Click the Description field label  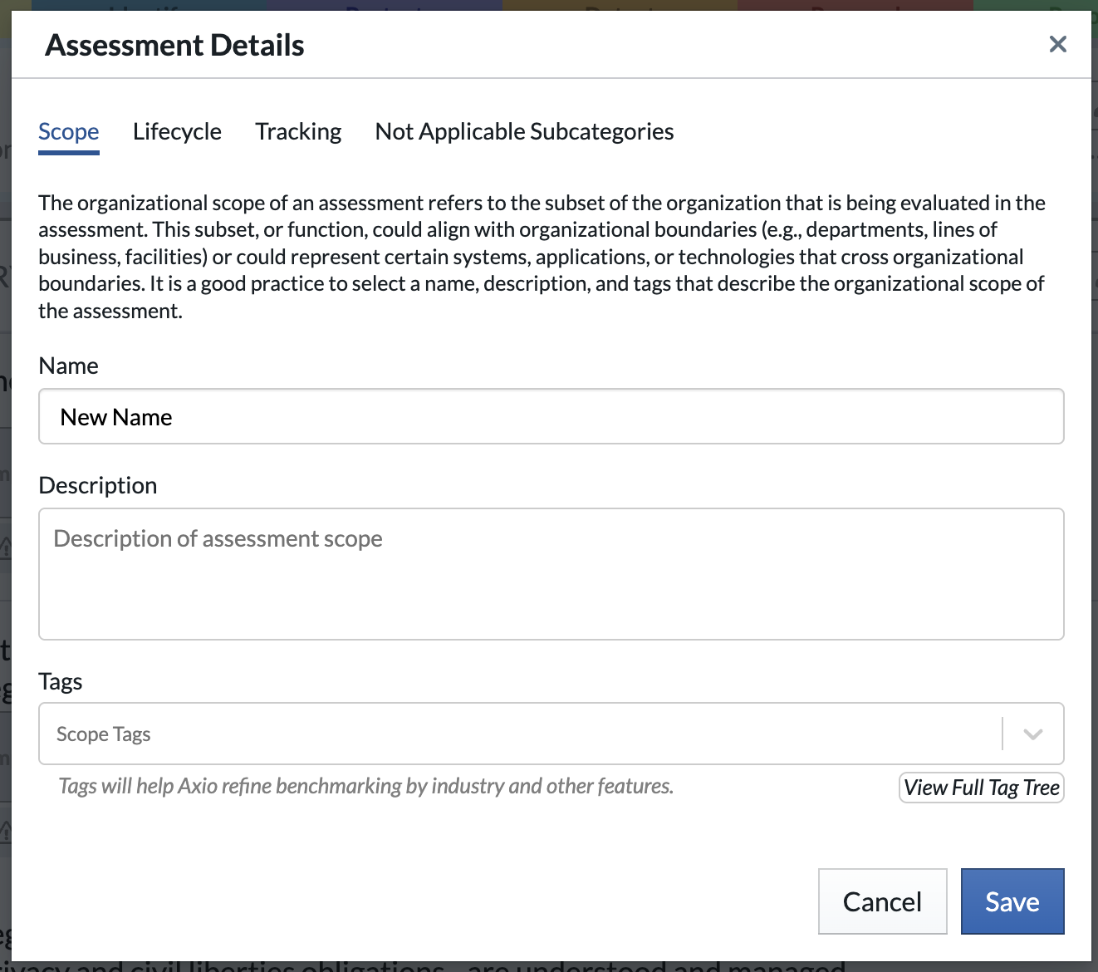tap(98, 485)
